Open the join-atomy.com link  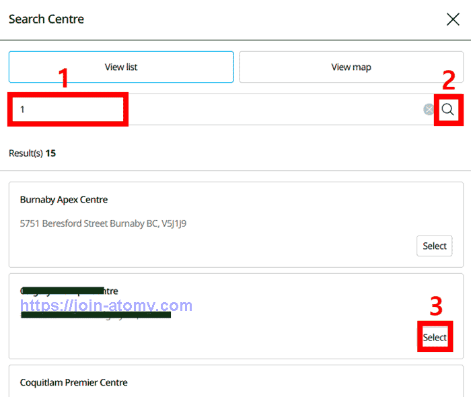click(106, 306)
